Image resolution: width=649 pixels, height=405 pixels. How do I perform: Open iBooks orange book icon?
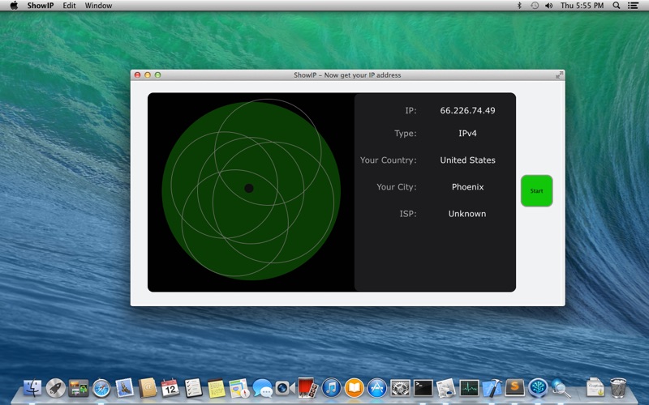click(x=354, y=389)
